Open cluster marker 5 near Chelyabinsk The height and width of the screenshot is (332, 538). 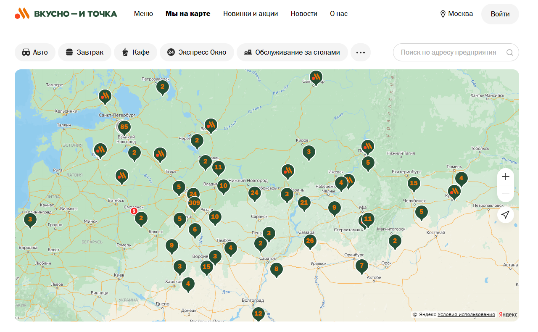422,213
